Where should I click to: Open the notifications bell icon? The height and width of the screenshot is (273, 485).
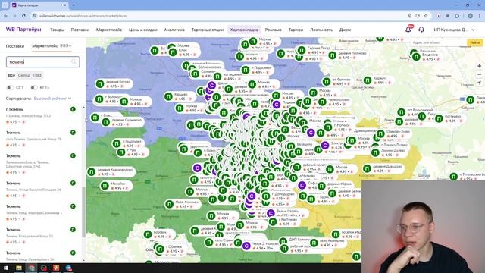[408, 30]
